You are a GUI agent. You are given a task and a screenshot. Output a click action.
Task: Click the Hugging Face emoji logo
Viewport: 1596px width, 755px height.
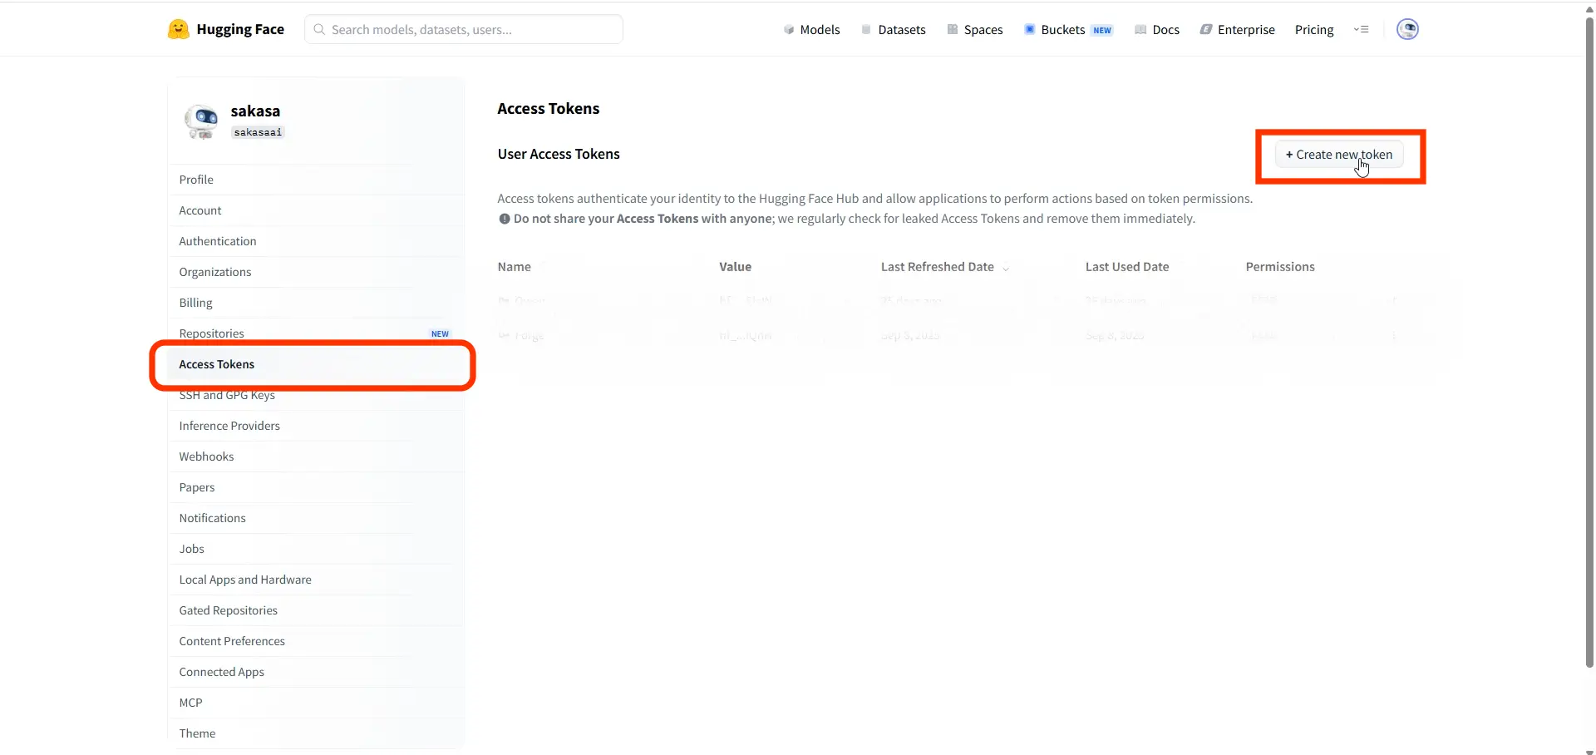click(x=178, y=29)
